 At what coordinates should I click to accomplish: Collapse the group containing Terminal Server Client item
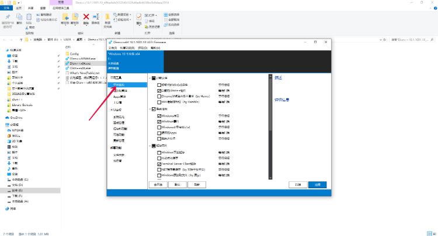coord(150,146)
